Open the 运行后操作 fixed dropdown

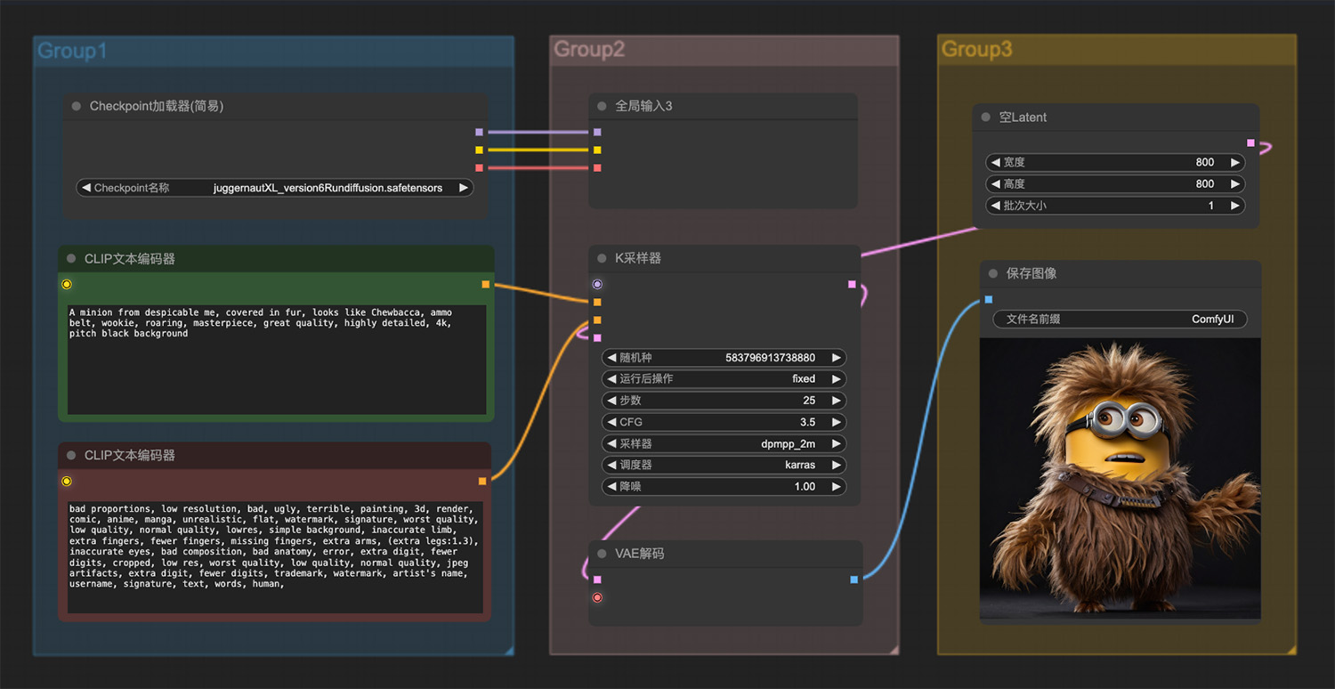724,379
